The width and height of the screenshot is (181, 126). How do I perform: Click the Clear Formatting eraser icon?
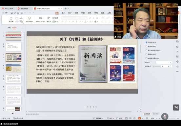[x=97, y=18]
